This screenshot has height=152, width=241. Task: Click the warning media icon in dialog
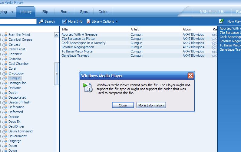click(88, 87)
